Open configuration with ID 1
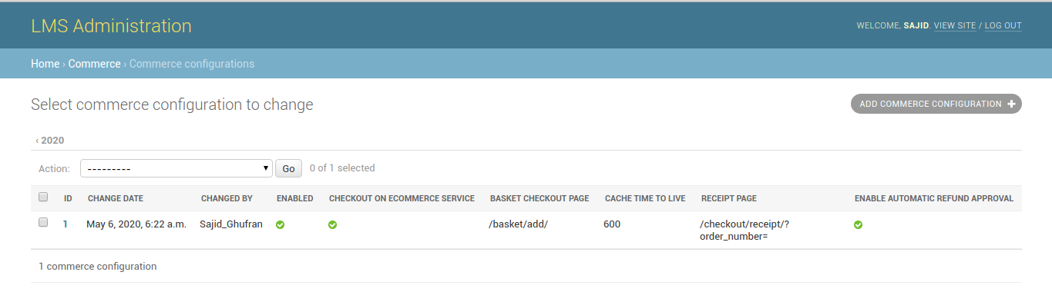Image resolution: width=1052 pixels, height=292 pixels. pyautogui.click(x=66, y=224)
